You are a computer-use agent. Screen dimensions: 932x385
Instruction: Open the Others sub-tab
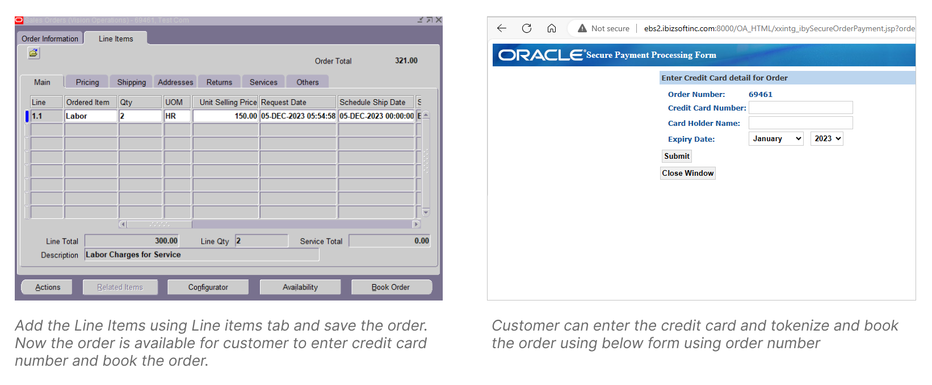click(x=308, y=82)
